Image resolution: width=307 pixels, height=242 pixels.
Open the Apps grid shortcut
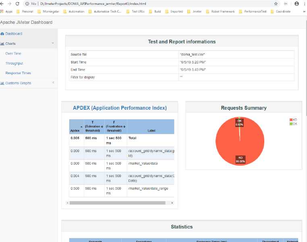point(6,11)
